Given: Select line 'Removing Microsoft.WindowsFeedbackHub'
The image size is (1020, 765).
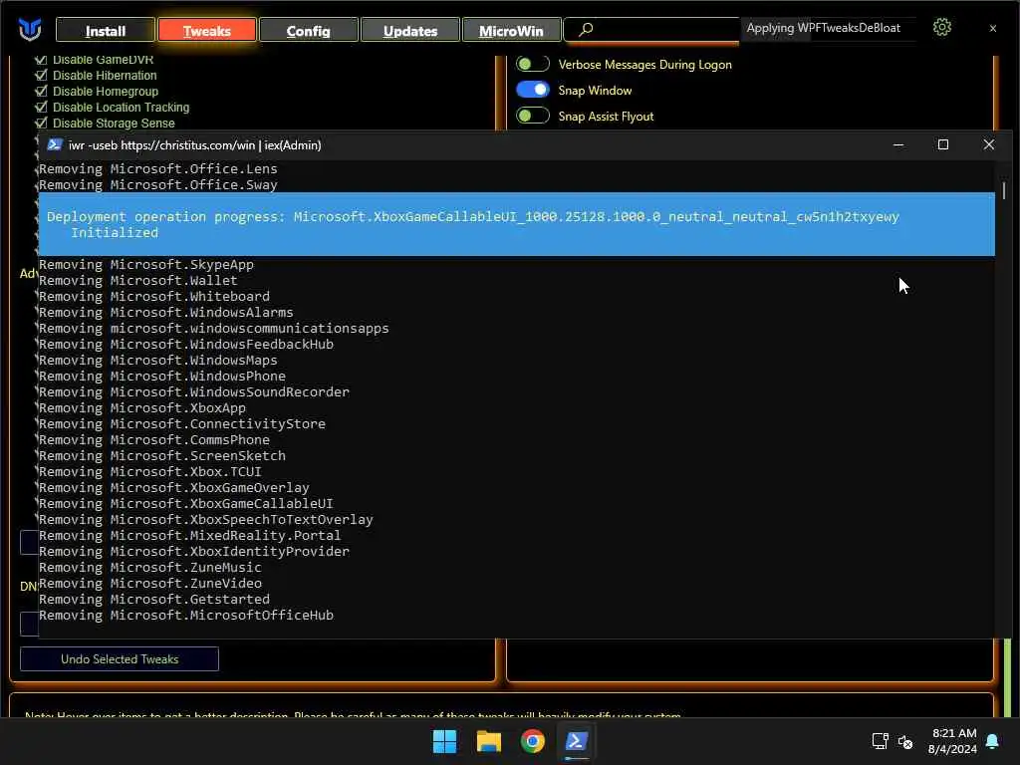Looking at the screenshot, I should [186, 344].
